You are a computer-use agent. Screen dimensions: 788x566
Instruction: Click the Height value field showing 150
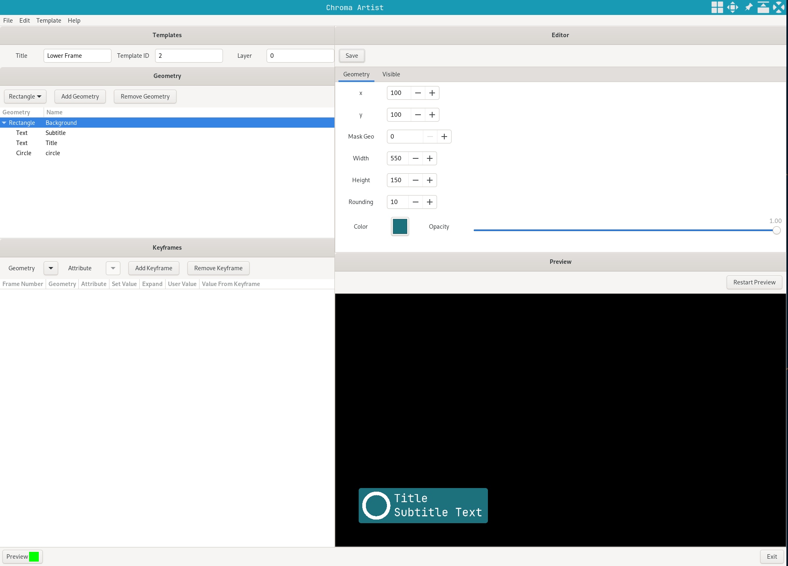click(x=398, y=180)
